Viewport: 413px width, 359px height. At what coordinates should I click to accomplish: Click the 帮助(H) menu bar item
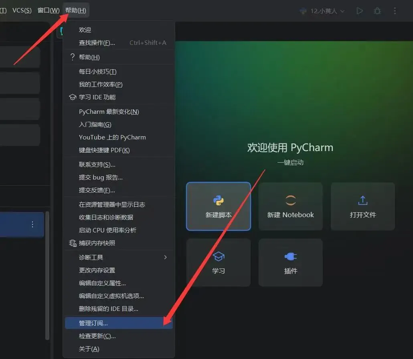pos(76,10)
